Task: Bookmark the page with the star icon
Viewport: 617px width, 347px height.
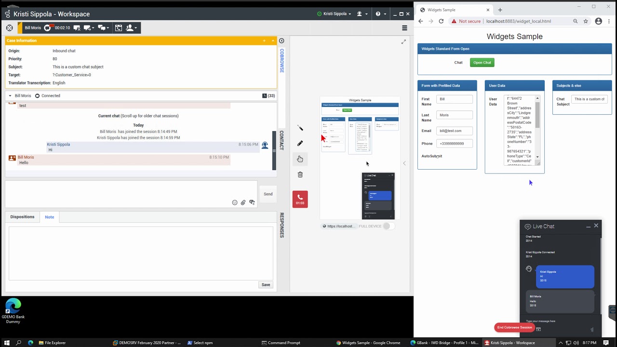Action: (586, 21)
